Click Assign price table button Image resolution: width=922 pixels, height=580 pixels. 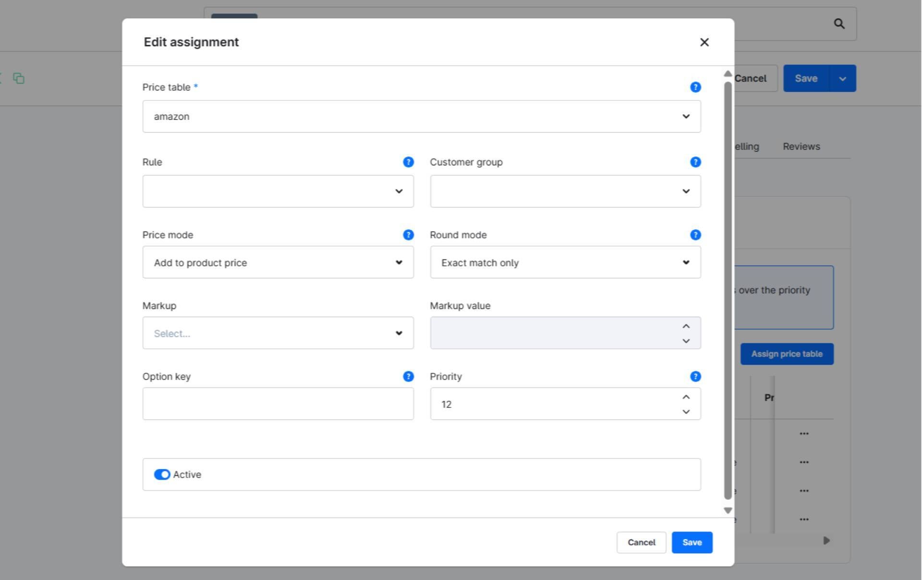(787, 354)
